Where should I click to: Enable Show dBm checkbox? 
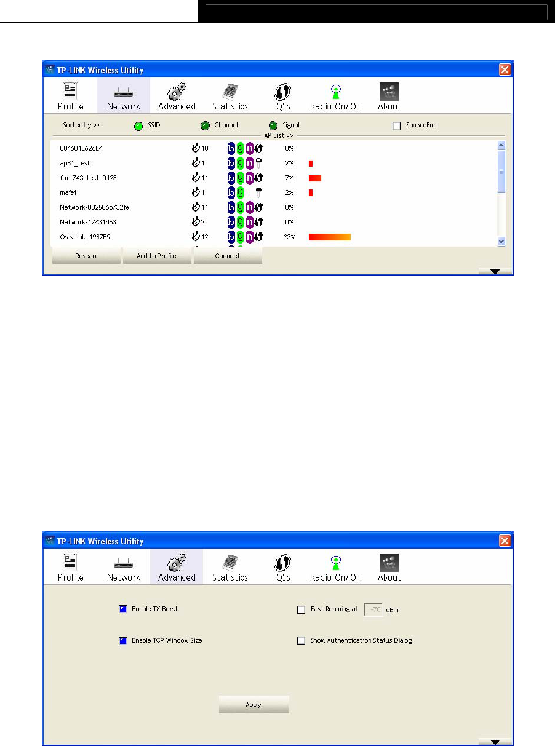point(396,125)
